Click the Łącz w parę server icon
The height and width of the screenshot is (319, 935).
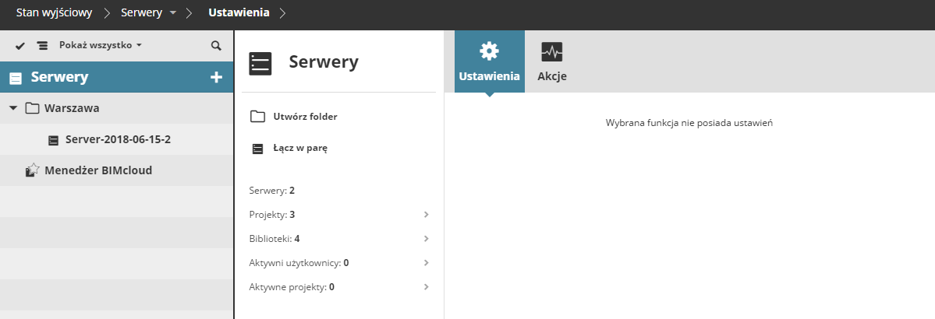pyautogui.click(x=257, y=149)
